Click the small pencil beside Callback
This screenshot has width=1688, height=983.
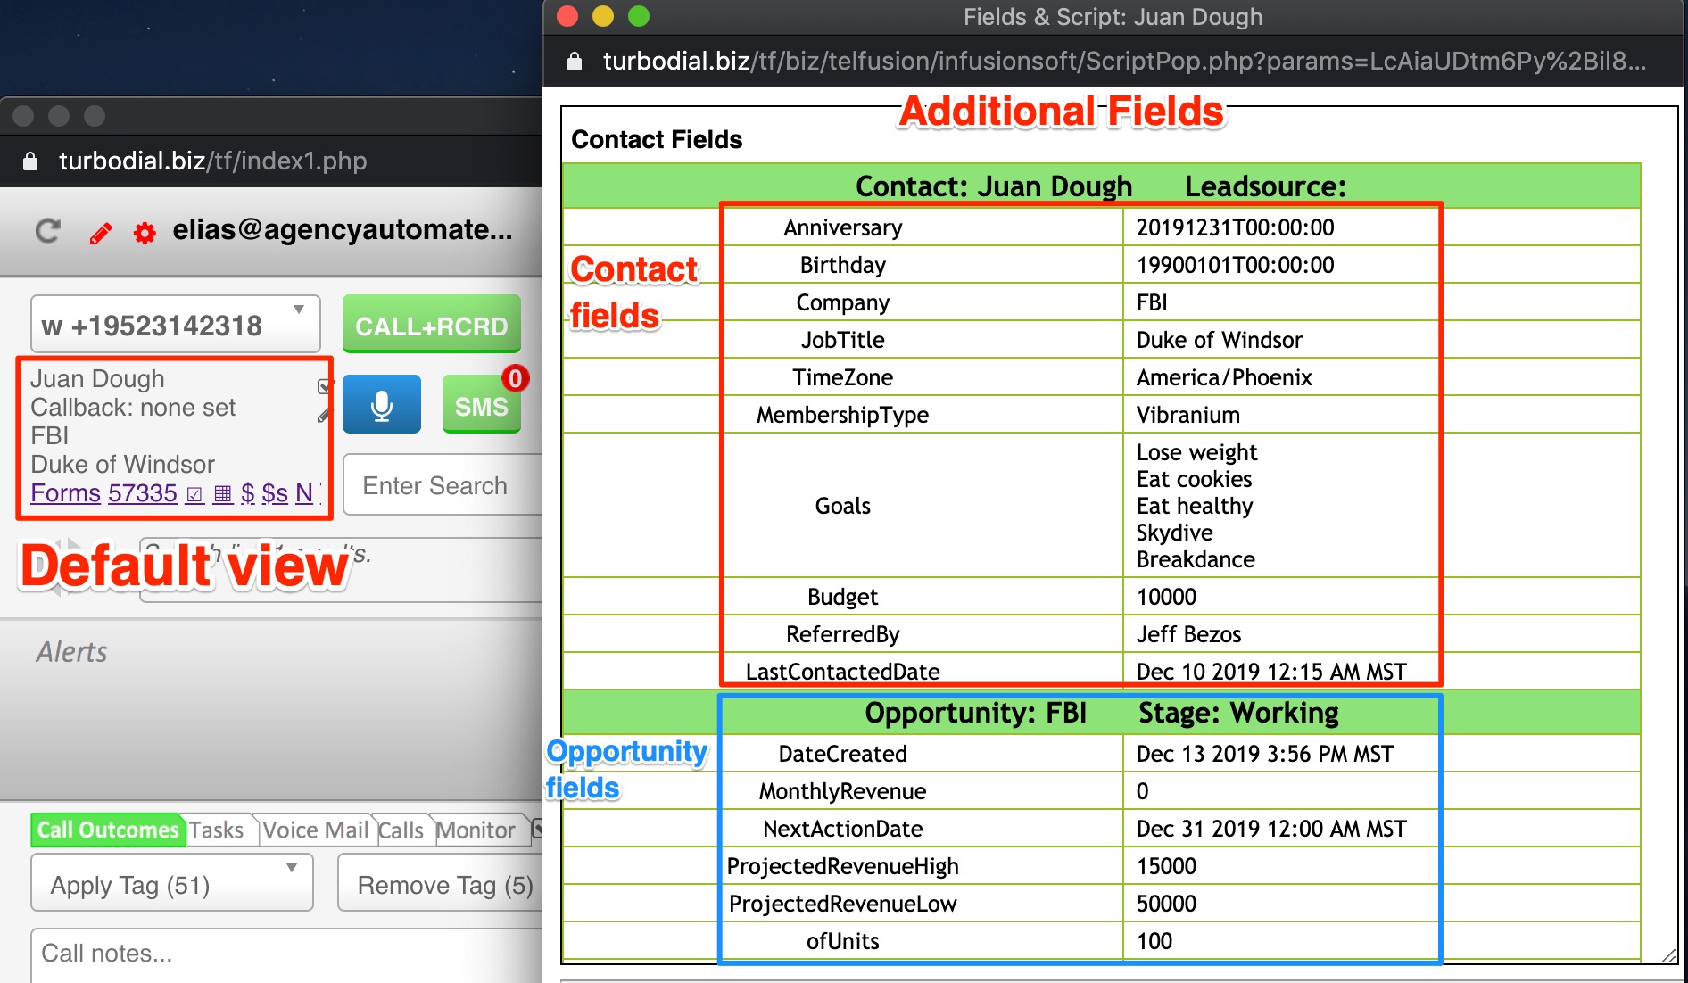(323, 416)
